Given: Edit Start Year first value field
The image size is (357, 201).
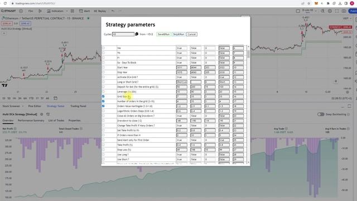Looking at the screenshot, I should 182,68.
